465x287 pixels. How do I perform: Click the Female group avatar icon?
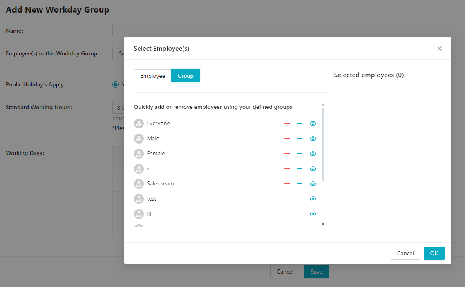point(139,154)
